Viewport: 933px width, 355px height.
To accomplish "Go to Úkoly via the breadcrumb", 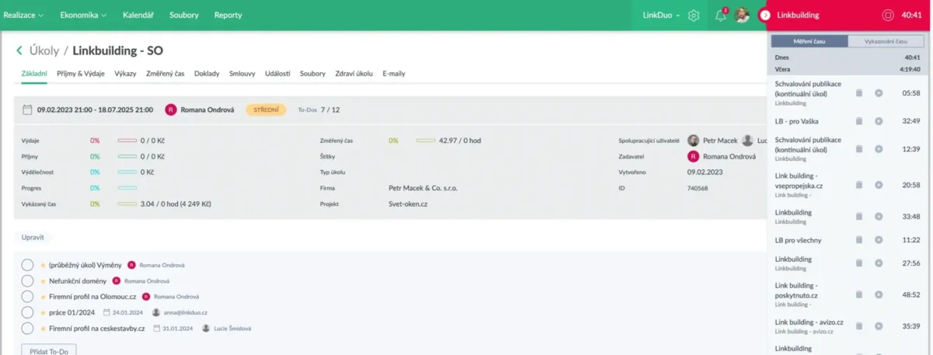I will tap(44, 50).
